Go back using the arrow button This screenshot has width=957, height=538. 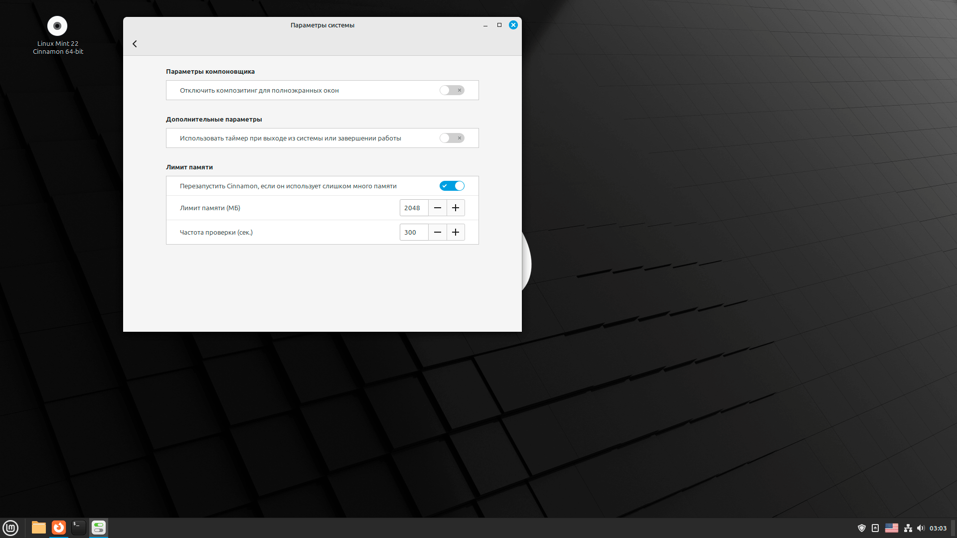pyautogui.click(x=135, y=44)
